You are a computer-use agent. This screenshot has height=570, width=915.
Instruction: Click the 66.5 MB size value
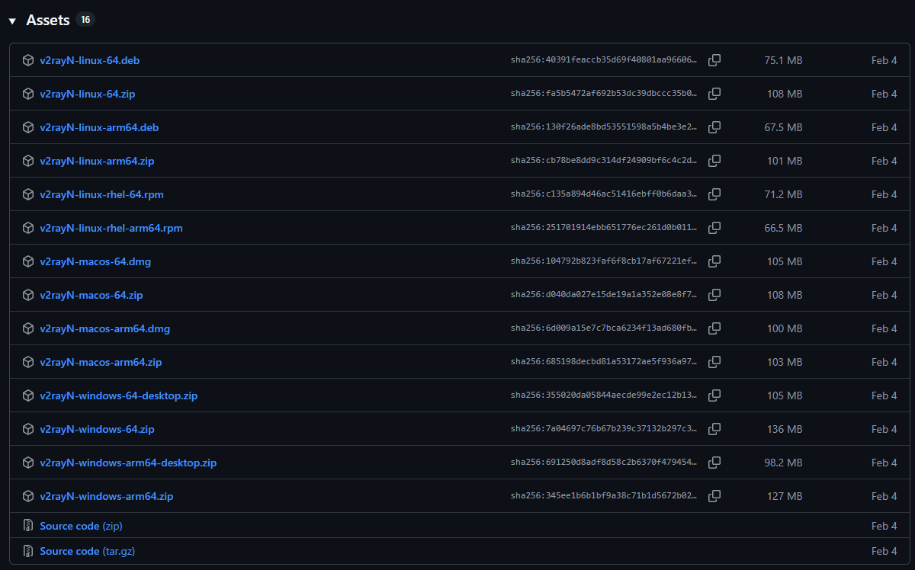(x=783, y=228)
